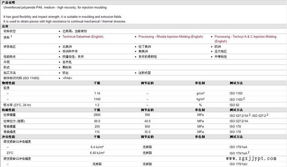Click footnote 2 superscript after ISO 1183
287x167 pixels.
(244, 98)
